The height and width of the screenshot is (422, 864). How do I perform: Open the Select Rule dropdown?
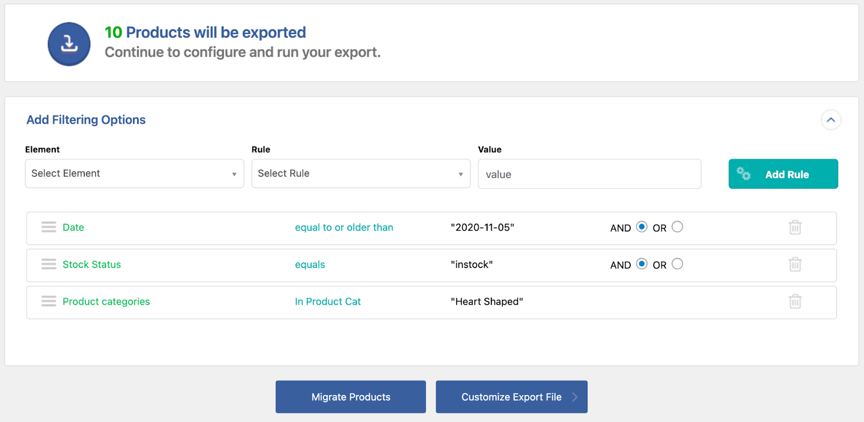[361, 173]
